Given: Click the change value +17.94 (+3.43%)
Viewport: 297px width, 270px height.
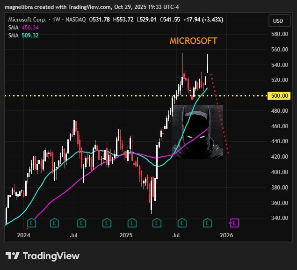Looking at the screenshot, I should (x=203, y=20).
